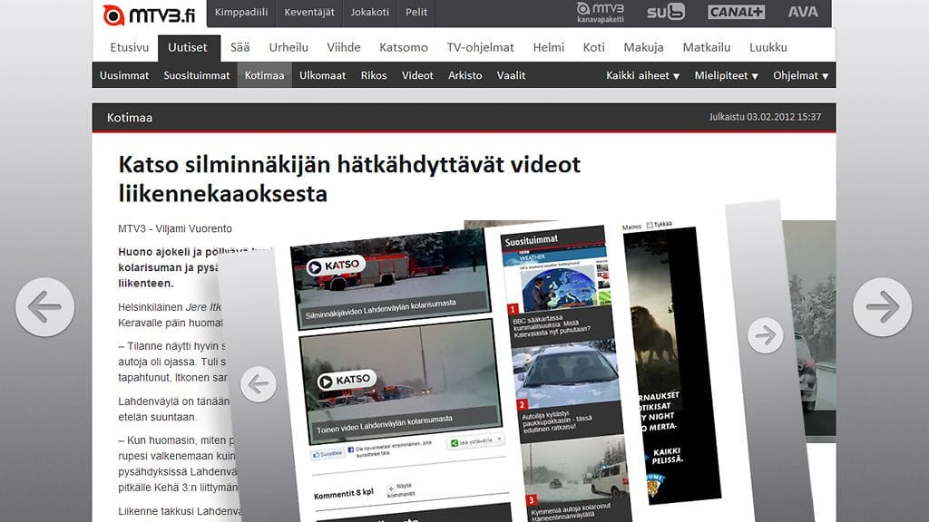Click the Kimppadiili link
This screenshot has width=929, height=522.
tap(241, 13)
